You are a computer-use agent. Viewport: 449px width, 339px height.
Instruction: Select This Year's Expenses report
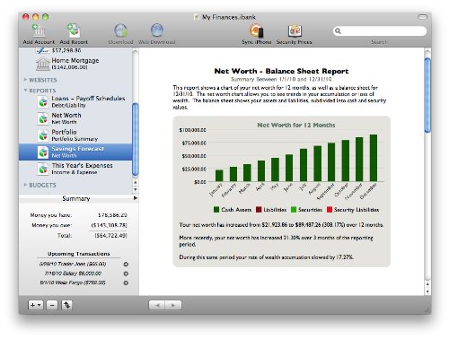[75, 169]
